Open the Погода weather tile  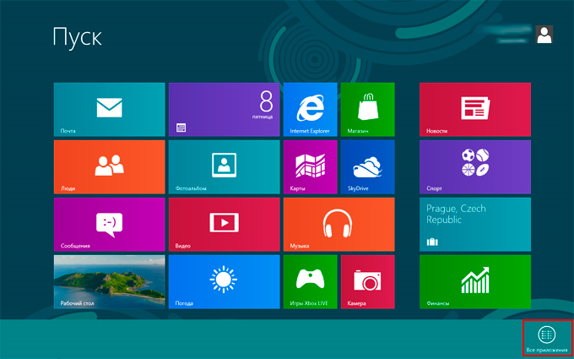click(x=224, y=282)
